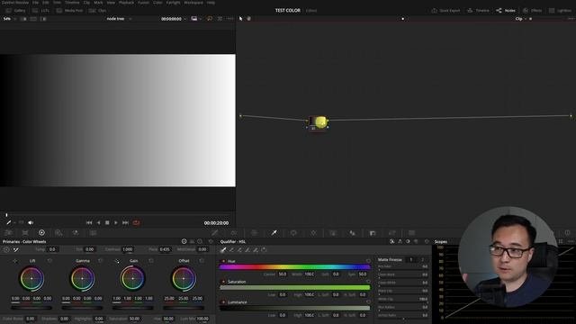Click the Quick Export button
The width and height of the screenshot is (576, 324).
445,11
